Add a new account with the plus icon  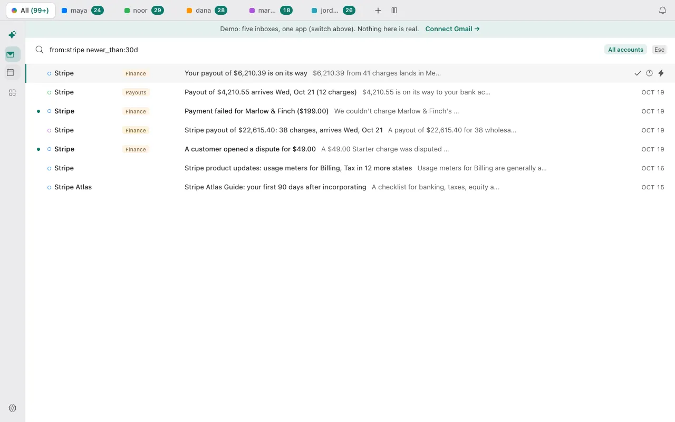coord(378,11)
